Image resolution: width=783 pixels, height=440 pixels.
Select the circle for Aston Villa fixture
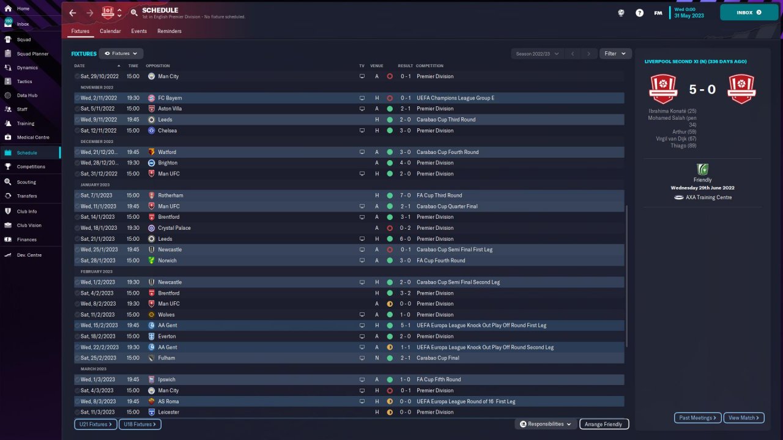click(x=78, y=109)
